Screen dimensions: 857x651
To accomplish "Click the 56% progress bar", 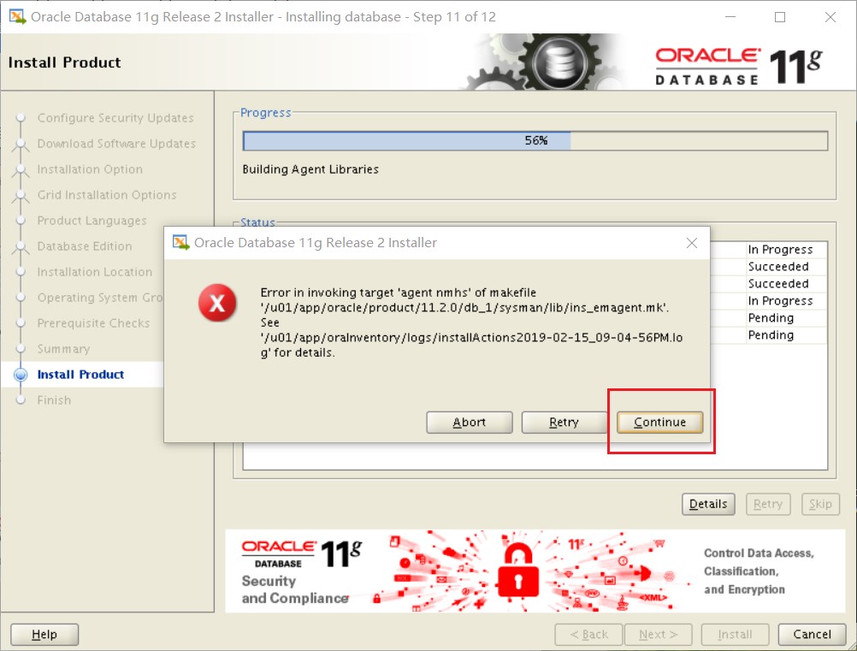I will [535, 140].
